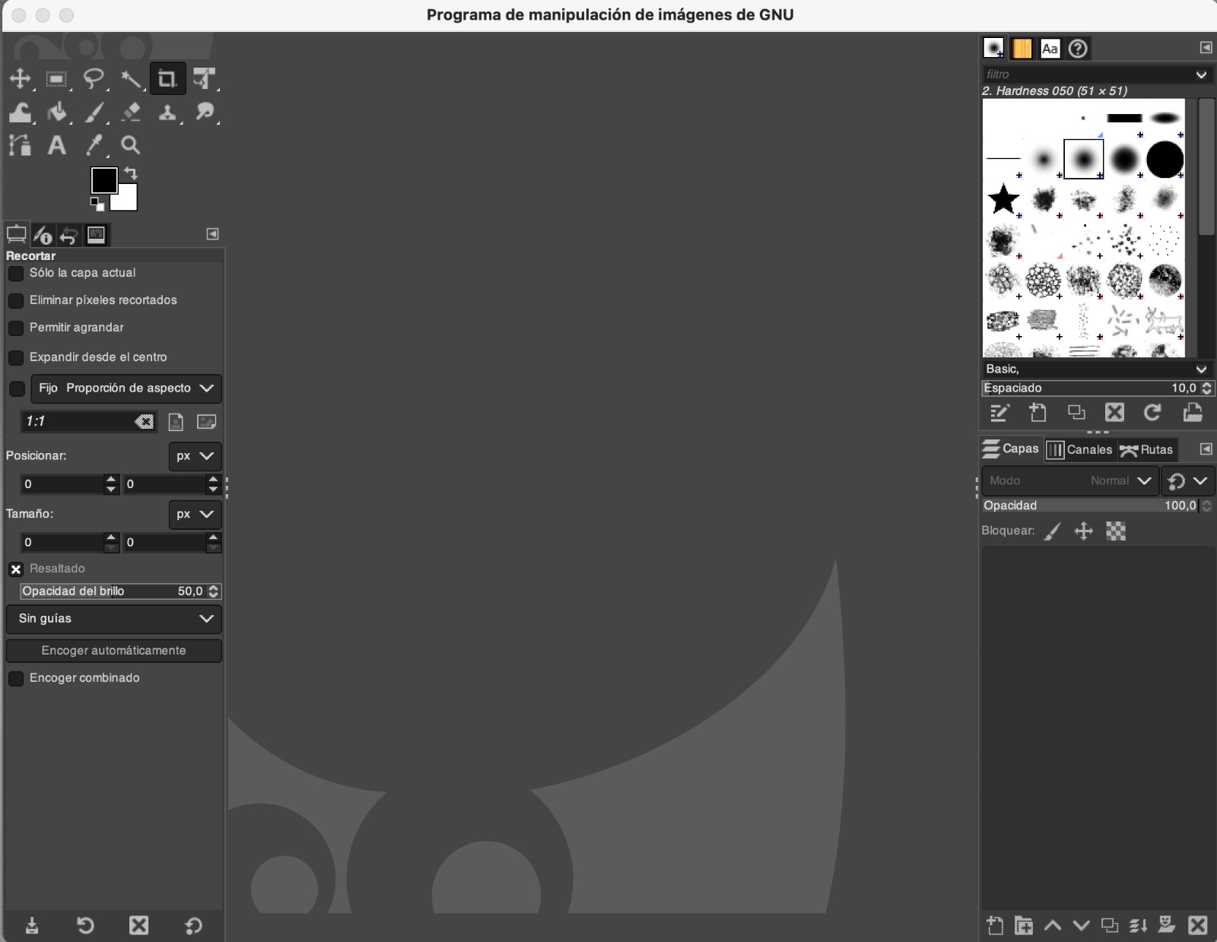Viewport: 1217px width, 942px height.
Task: Click the brush filtro search field
Action: [x=1088, y=75]
